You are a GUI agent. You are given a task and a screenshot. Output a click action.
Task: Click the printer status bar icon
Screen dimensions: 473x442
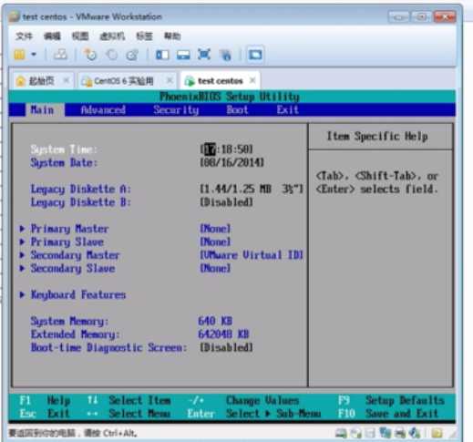[400, 433]
